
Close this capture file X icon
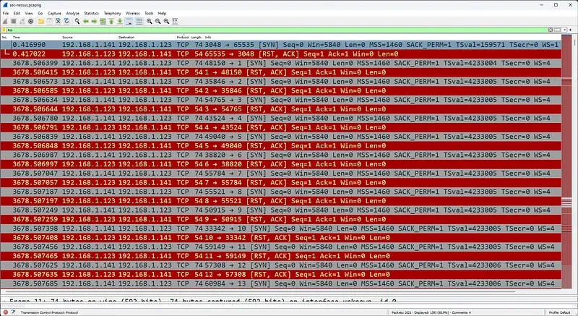coord(59,22)
